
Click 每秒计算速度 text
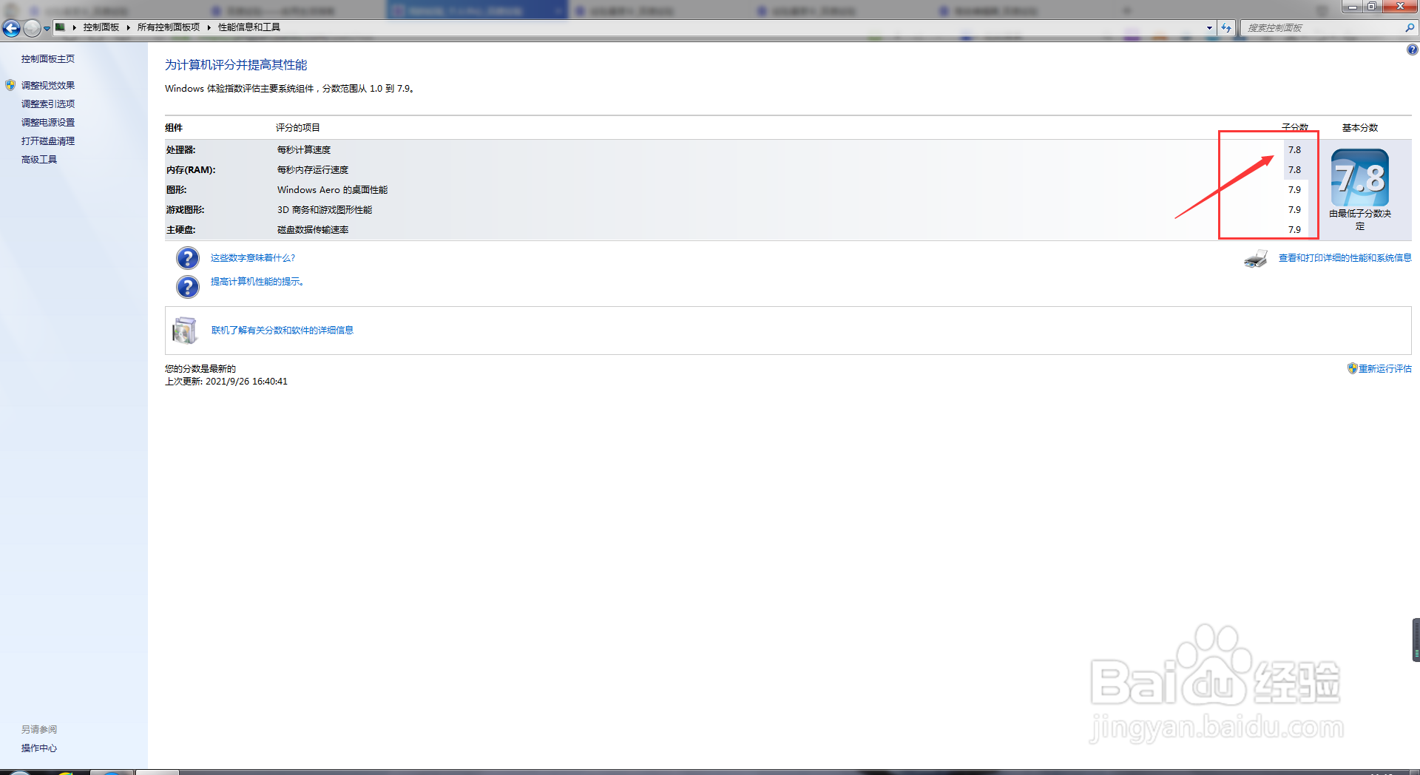coord(304,150)
